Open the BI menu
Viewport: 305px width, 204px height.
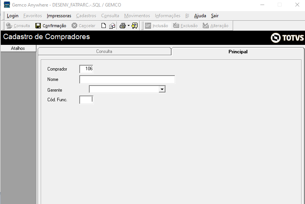pyautogui.click(x=187, y=16)
